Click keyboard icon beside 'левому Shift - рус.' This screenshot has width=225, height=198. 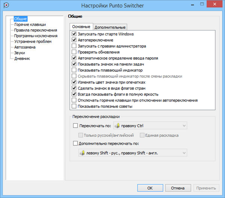point(82,153)
